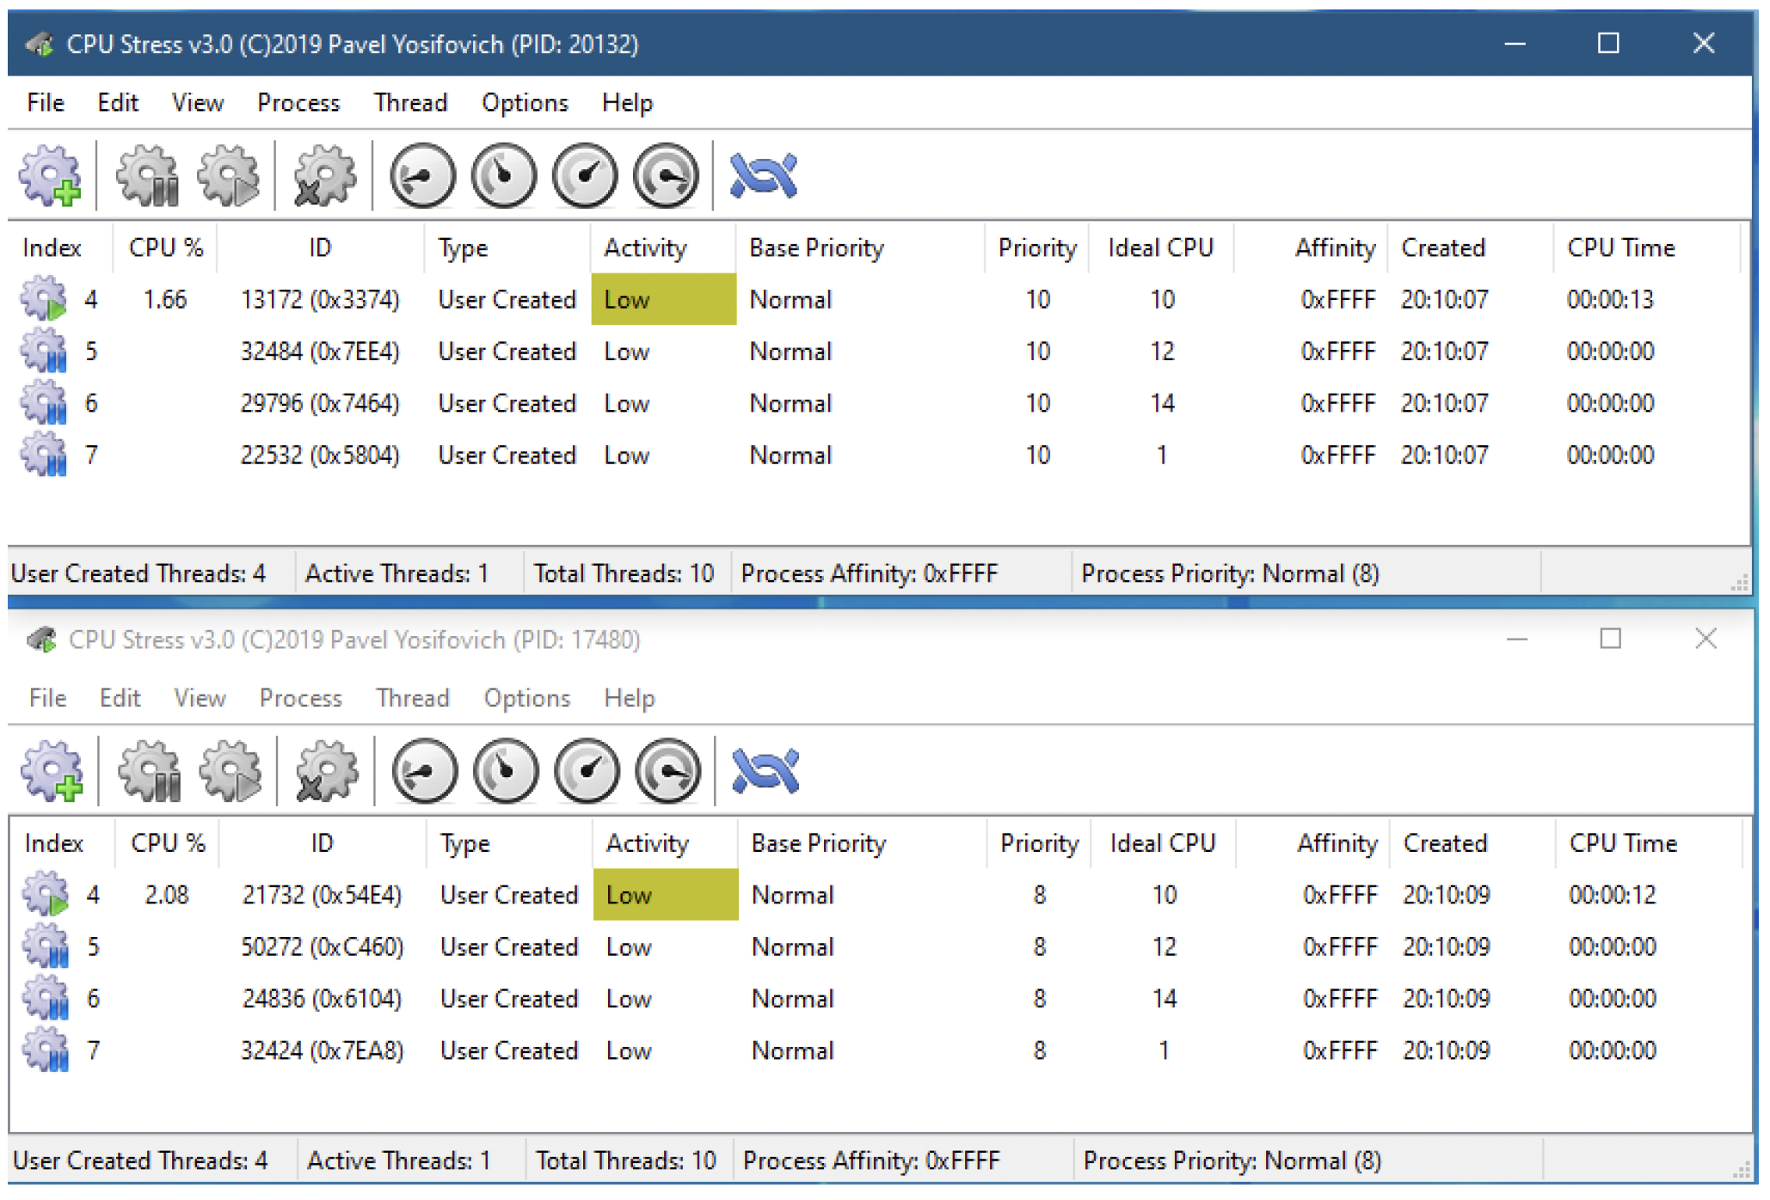Viewport: 1770px width, 1200px height.
Task: Click CPU Time 00:00:13 cell in top window
Action: [1610, 299]
